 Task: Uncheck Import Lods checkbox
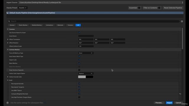79,60
